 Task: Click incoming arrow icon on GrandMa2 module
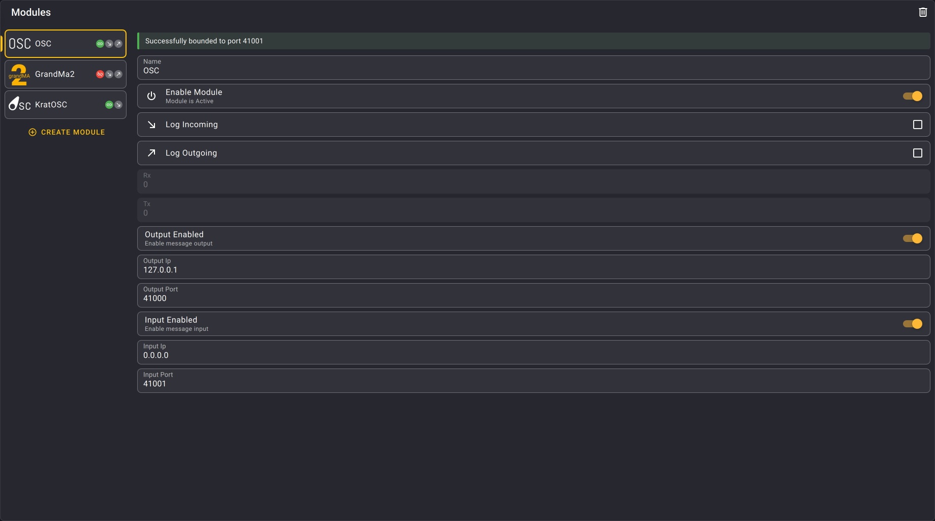[109, 74]
